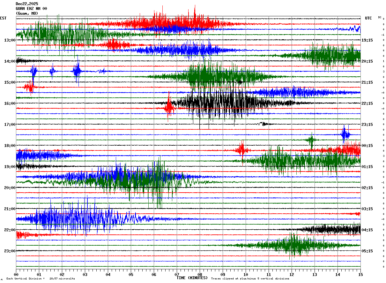This screenshot has height=283, width=386.
Task: Pick minute tick '06' on the time axis
Action: click(x=154, y=275)
